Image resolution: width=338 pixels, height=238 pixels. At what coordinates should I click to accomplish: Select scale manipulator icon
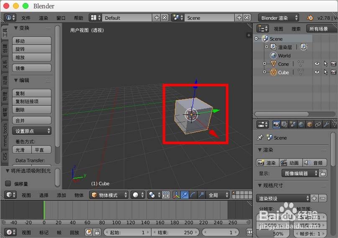(x=201, y=195)
